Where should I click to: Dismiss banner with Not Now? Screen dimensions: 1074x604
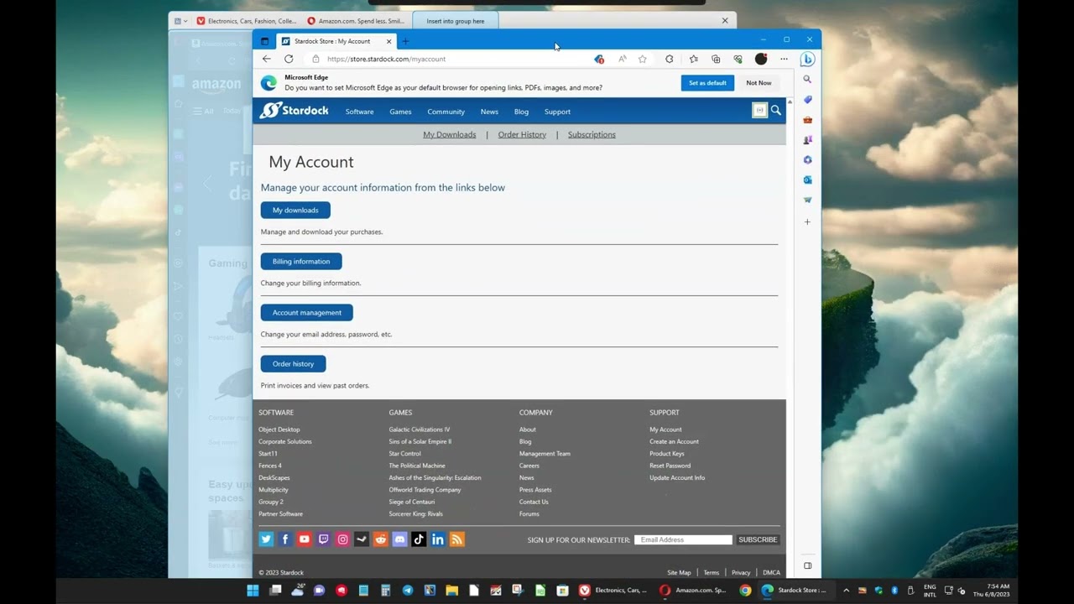click(759, 83)
